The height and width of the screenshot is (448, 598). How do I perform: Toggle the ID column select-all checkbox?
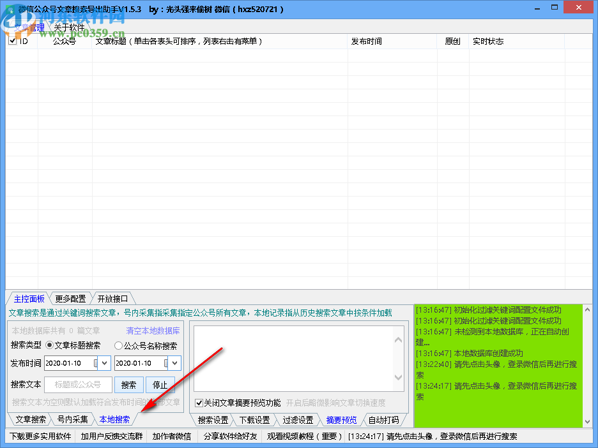tap(11, 40)
